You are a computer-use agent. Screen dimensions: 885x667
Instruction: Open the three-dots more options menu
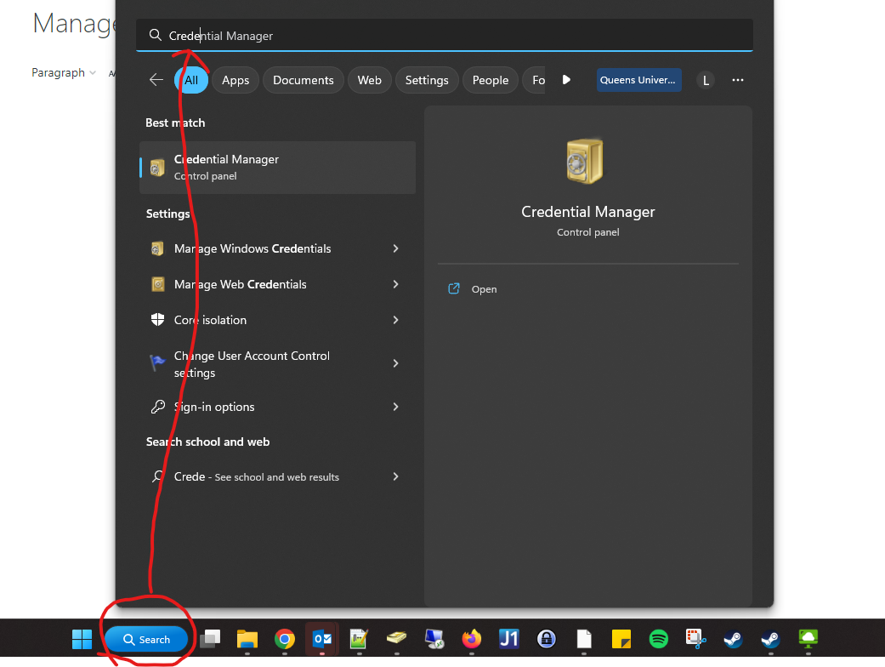[737, 80]
